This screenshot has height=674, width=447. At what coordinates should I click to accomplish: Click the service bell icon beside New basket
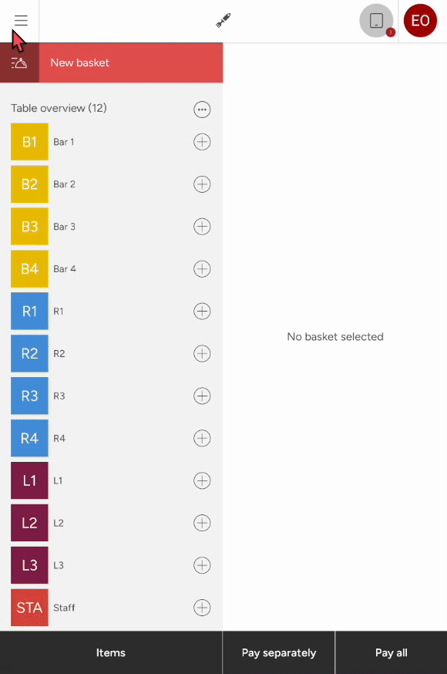pyautogui.click(x=19, y=62)
